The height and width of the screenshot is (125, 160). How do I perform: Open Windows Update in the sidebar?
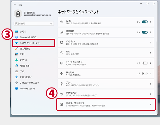[34, 89]
